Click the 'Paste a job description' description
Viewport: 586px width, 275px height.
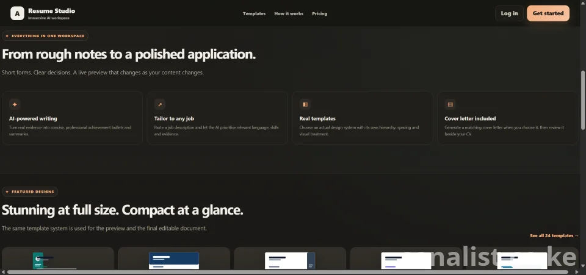point(216,130)
